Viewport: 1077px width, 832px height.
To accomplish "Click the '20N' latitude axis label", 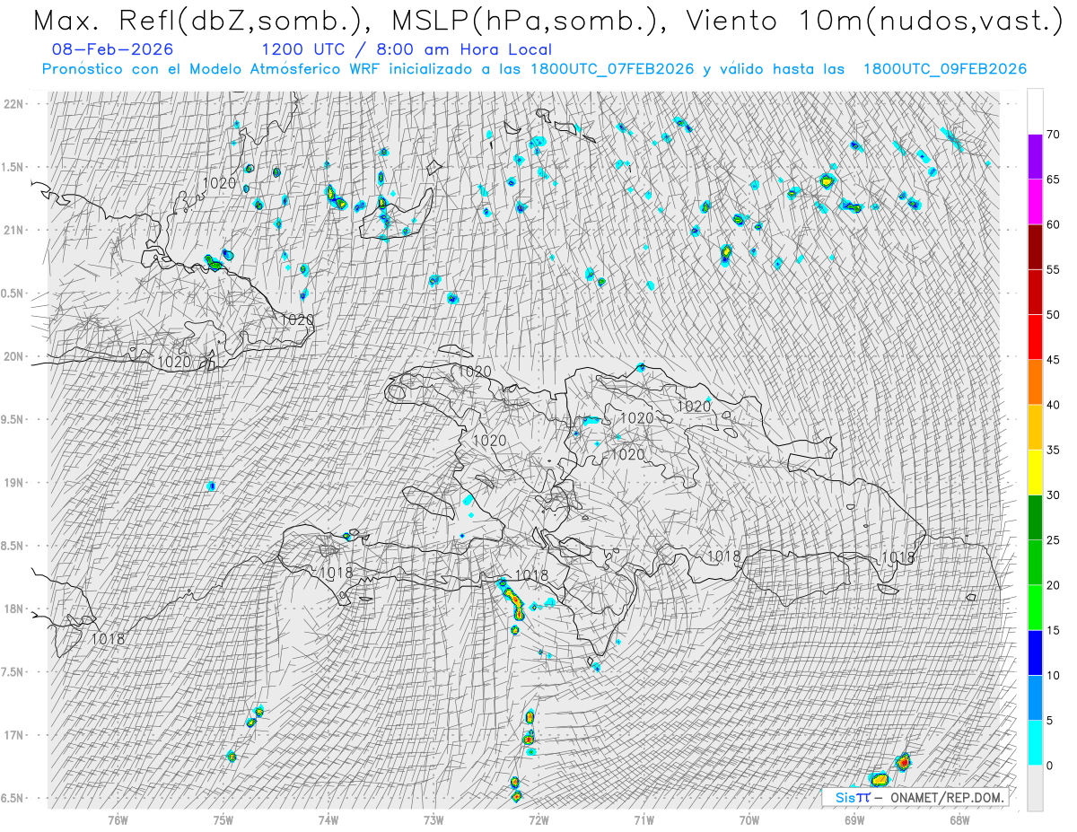I will (x=15, y=356).
